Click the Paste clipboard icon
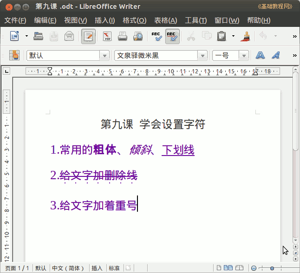This screenshot has height=273, width=300. coord(222,36)
